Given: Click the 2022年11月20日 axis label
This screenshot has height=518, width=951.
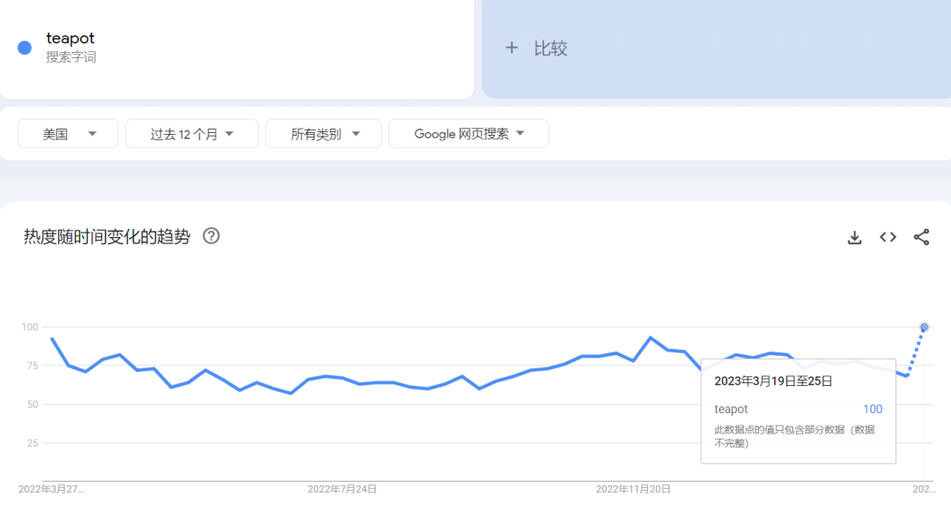Looking at the screenshot, I should coord(633,488).
